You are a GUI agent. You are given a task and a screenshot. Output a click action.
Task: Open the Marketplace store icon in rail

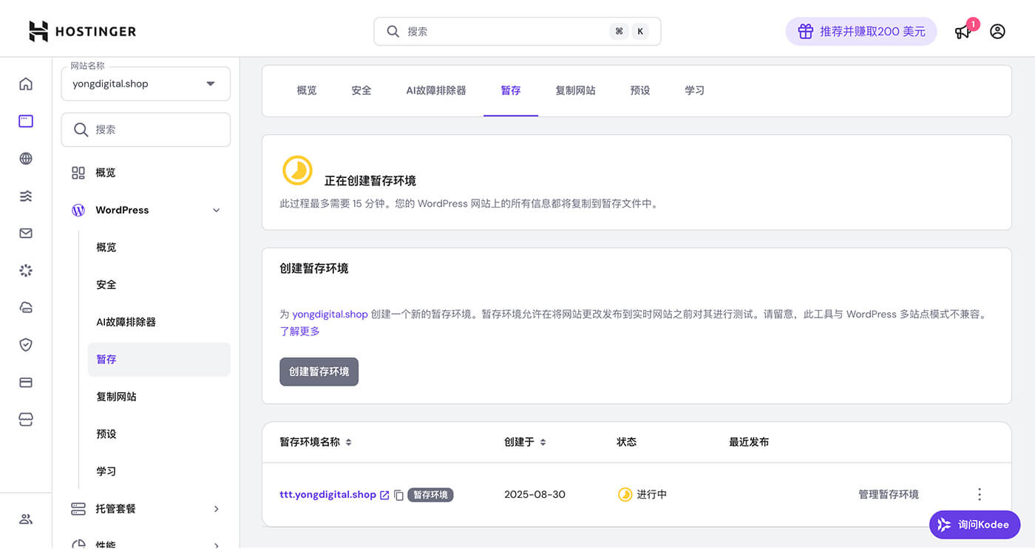point(26,420)
